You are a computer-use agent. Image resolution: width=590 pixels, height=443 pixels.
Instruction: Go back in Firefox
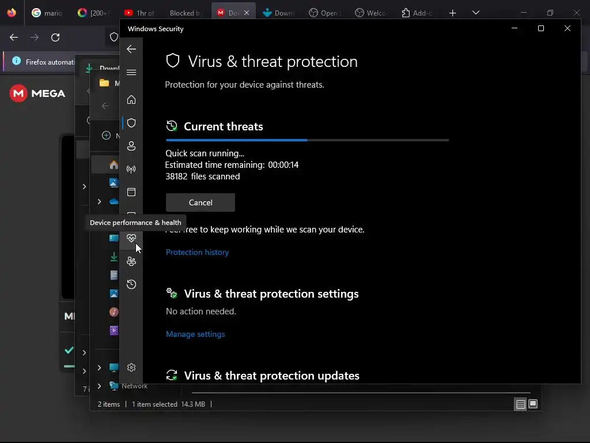[x=14, y=37]
